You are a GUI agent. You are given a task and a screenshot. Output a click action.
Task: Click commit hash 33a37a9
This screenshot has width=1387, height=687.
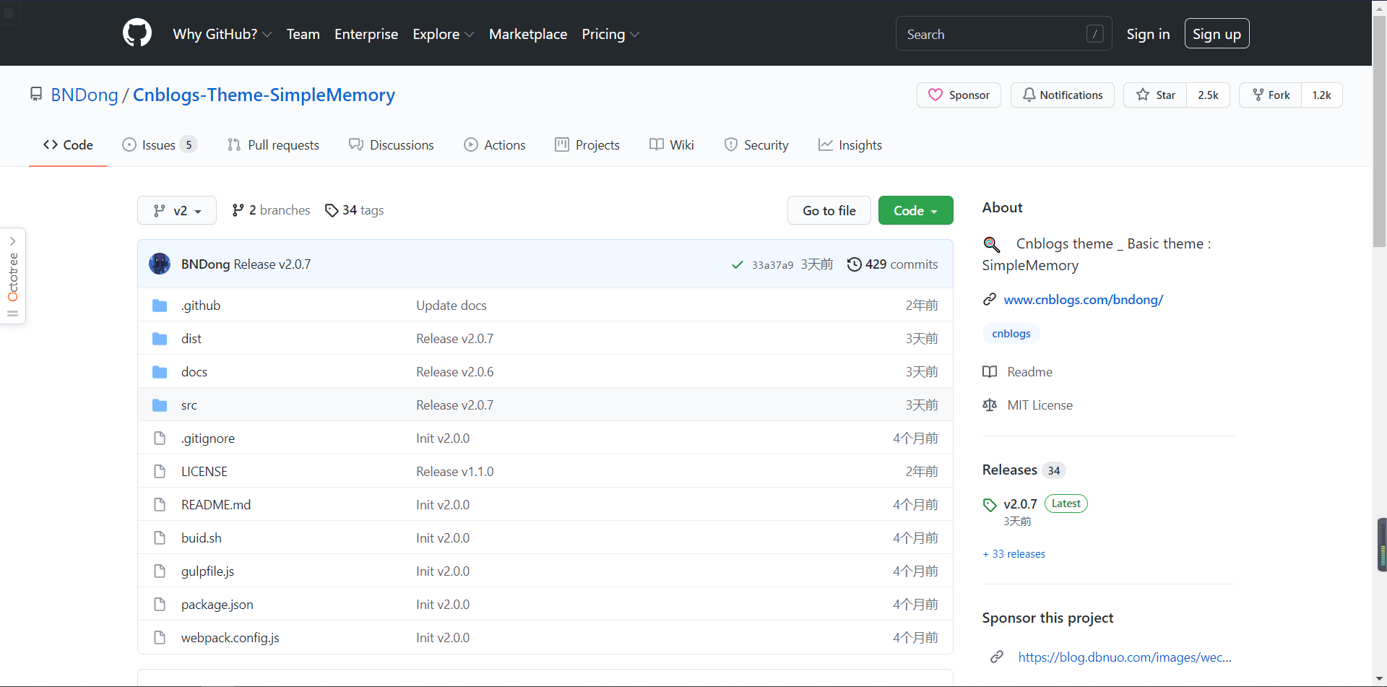(772, 265)
